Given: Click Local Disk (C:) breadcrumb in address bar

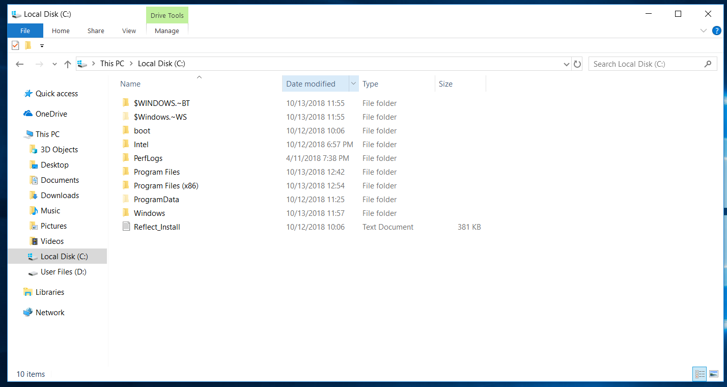Looking at the screenshot, I should (x=161, y=64).
